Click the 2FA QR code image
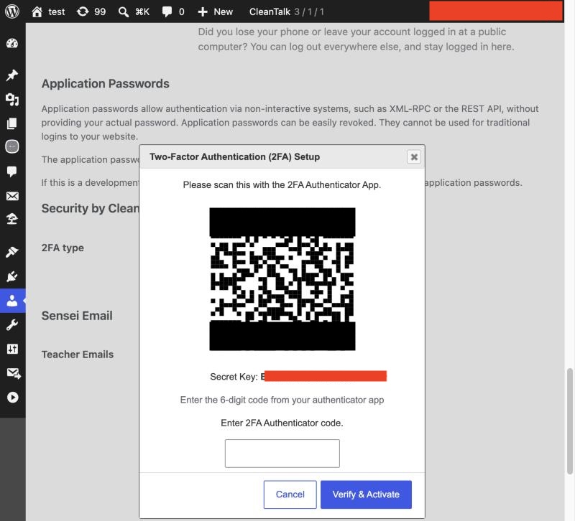Image resolution: width=575 pixels, height=521 pixels. (282, 279)
